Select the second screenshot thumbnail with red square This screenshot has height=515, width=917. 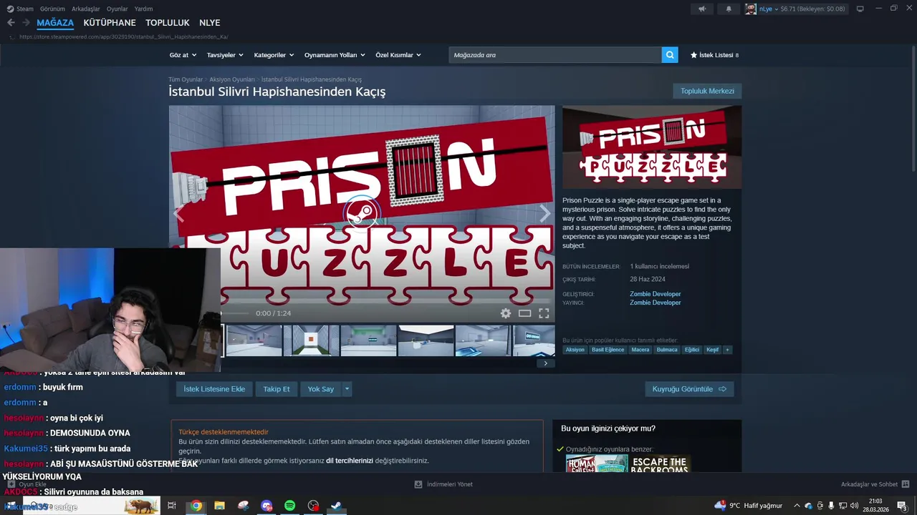tap(311, 340)
